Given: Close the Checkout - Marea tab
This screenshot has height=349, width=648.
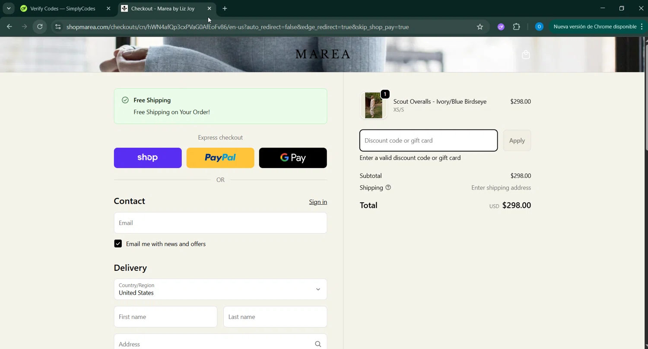Looking at the screenshot, I should 210,9.
